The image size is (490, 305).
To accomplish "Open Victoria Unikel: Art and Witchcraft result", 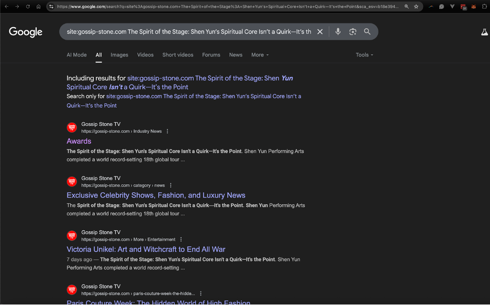I will [x=146, y=250].
